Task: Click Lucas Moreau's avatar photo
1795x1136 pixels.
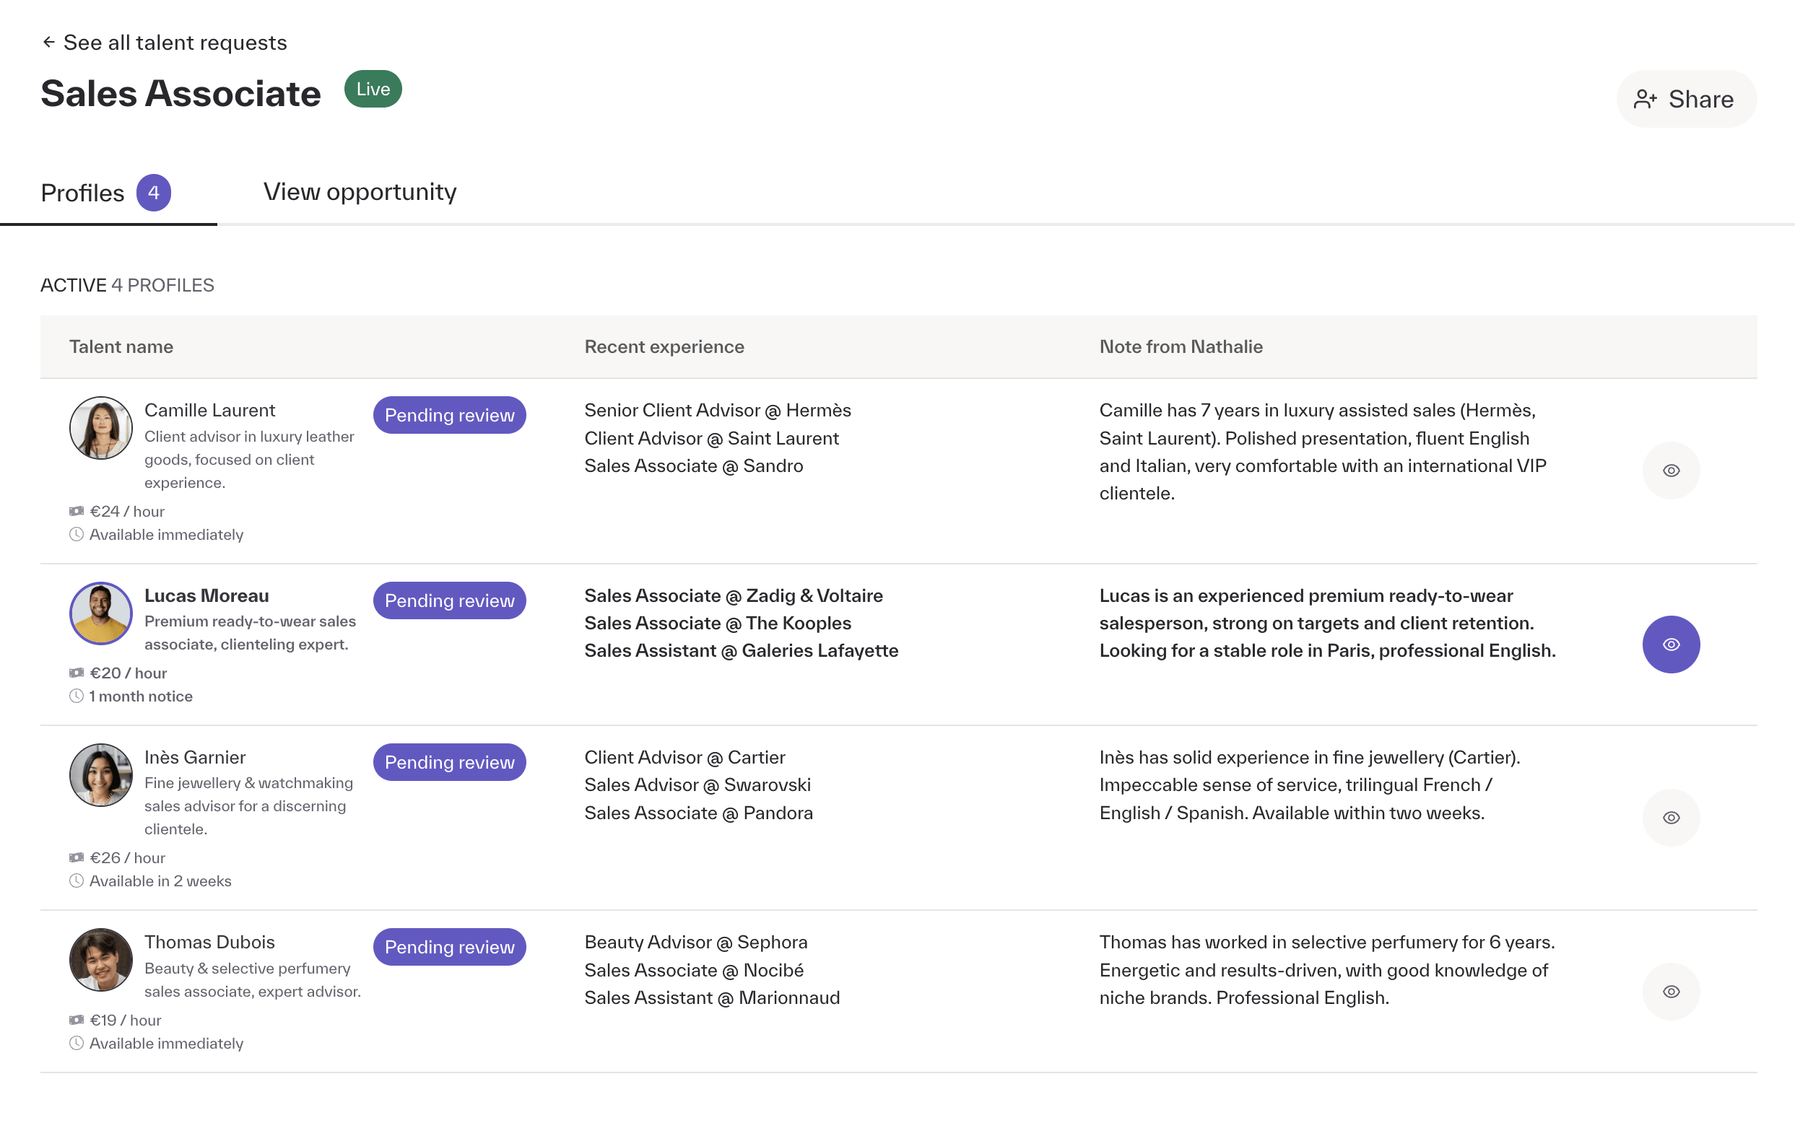Action: (100, 613)
